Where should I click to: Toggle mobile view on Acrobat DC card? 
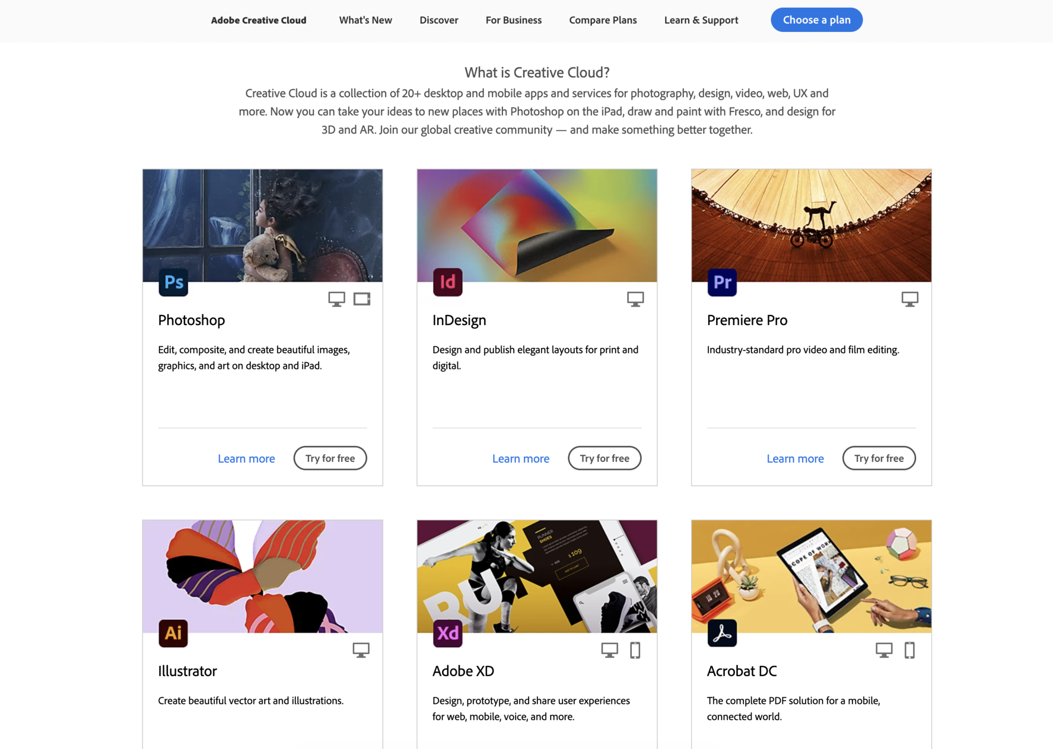point(909,648)
